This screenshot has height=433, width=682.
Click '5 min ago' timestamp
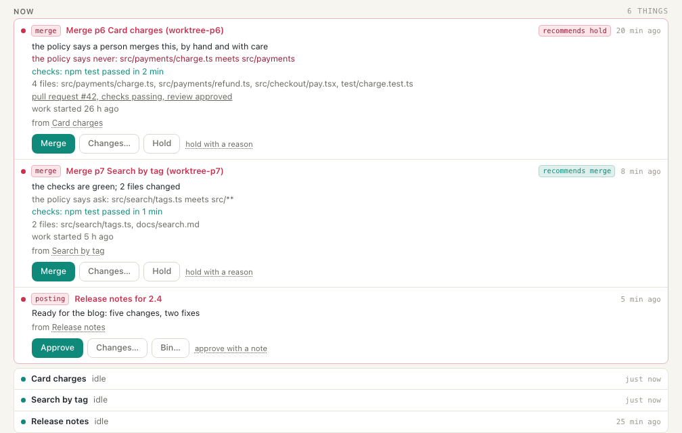pyautogui.click(x=641, y=300)
